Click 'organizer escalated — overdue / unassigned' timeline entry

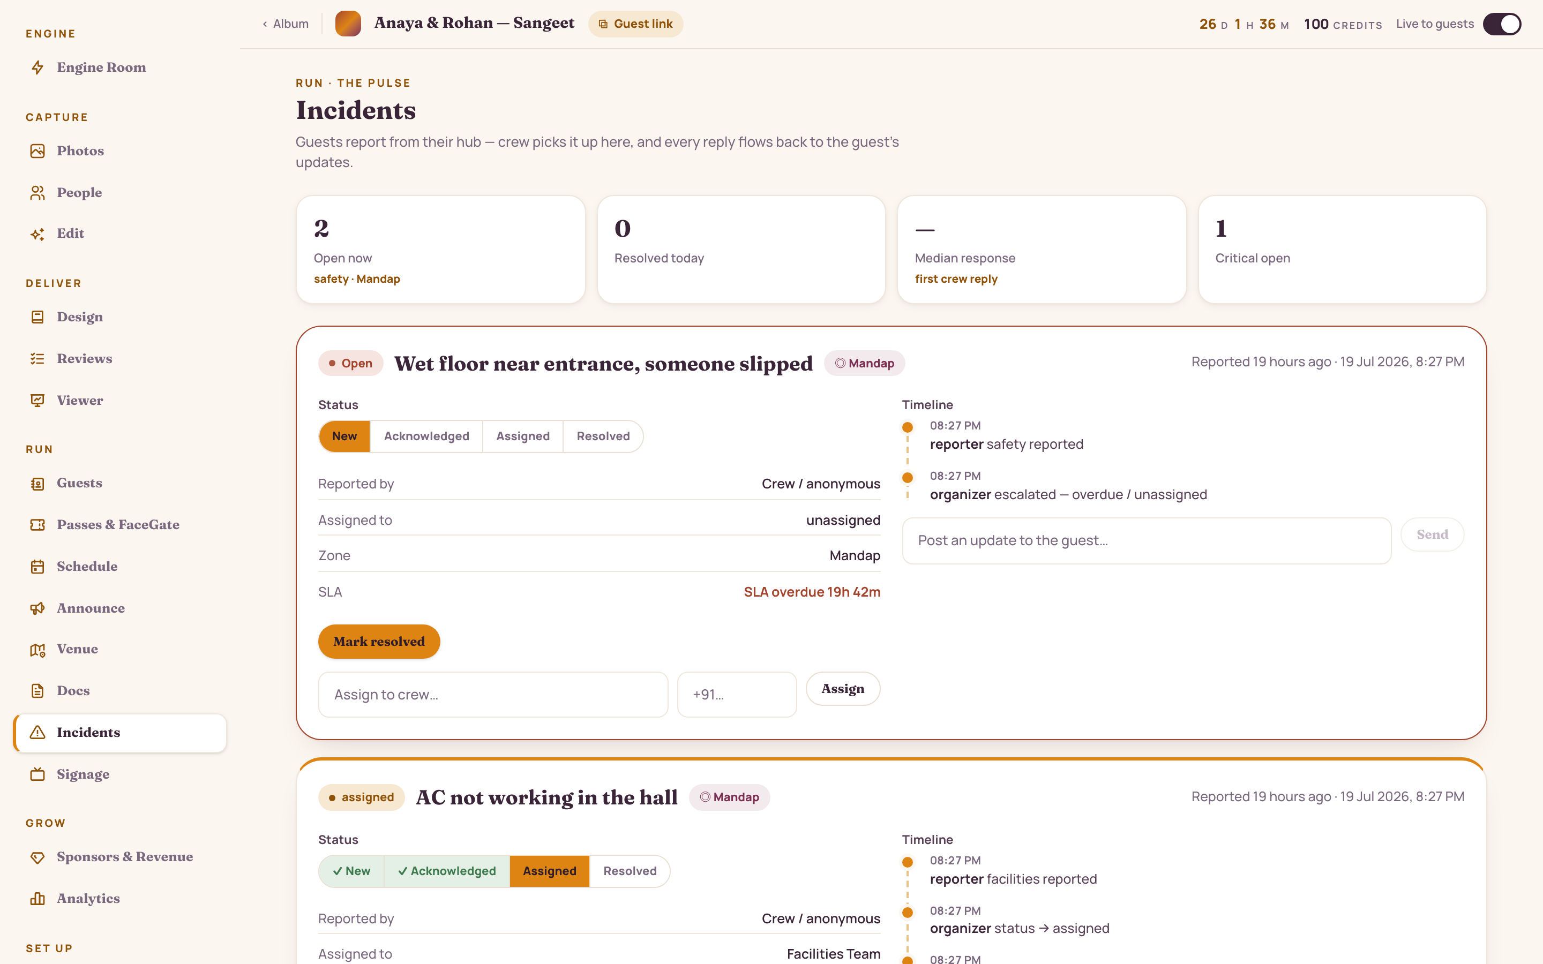(x=1068, y=495)
